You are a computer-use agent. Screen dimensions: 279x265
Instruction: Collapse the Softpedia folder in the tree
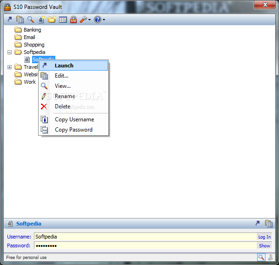pyautogui.click(x=10, y=52)
